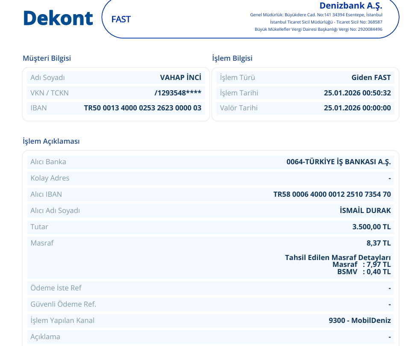Click the Ödeme İste Ref label
Screen dimensions: 409x346
(x=56, y=288)
